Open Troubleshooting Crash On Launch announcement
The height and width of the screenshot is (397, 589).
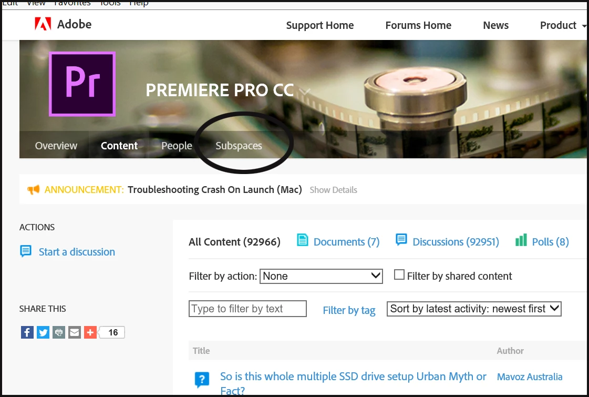pos(215,189)
